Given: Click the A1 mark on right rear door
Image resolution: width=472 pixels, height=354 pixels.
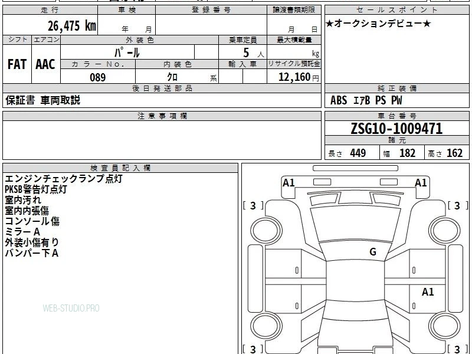Looking at the screenshot, I should point(428,291).
